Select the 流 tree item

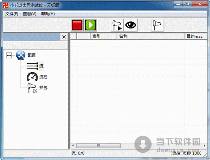click(41, 66)
